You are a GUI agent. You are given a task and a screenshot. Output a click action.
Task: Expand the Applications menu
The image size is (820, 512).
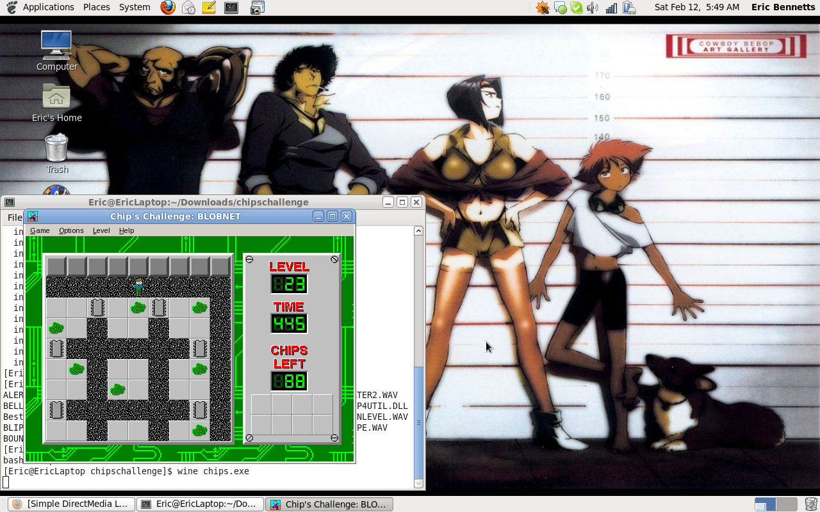[x=48, y=7]
